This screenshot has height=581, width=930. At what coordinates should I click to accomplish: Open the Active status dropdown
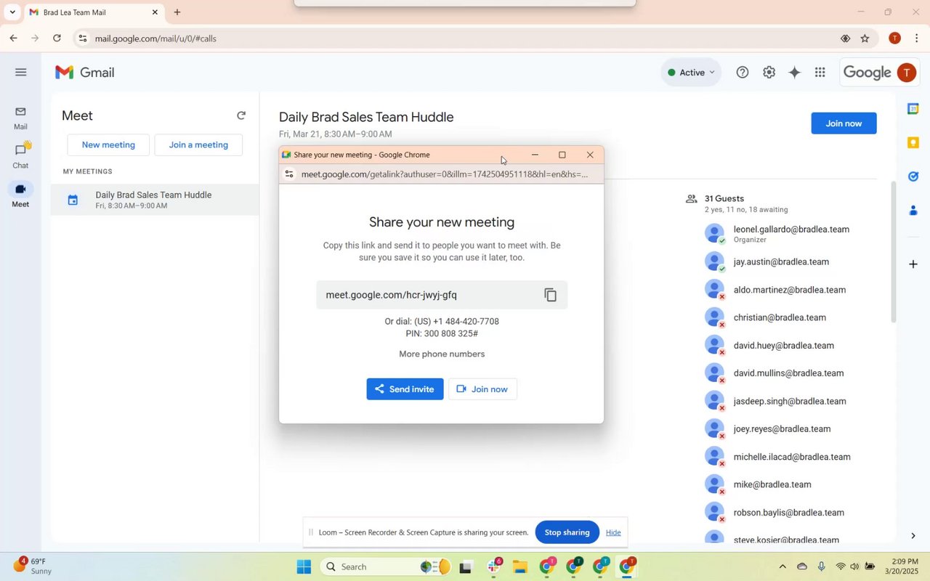tap(691, 72)
